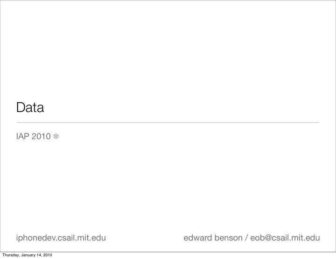
Task: Select the Data slide title
Action: [30, 107]
